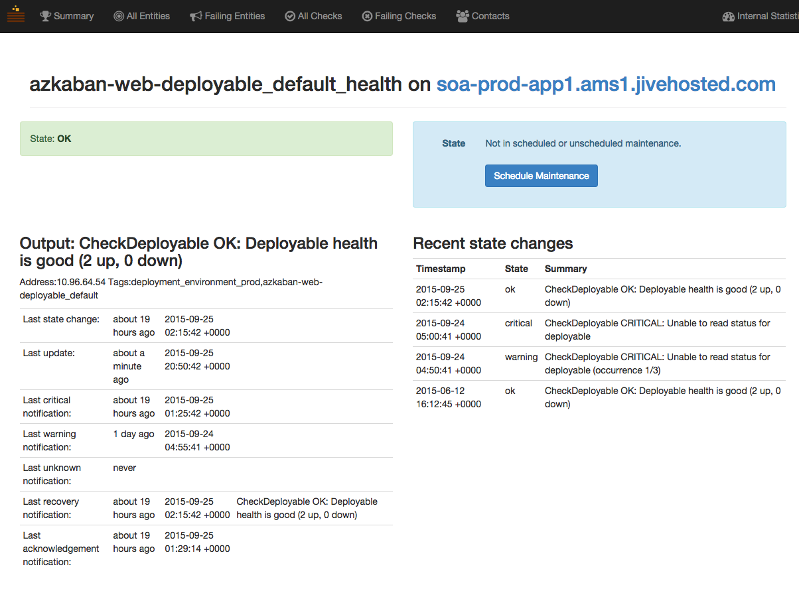The height and width of the screenshot is (597, 799).
Task: Click the 'Last warning notification:' label
Action: 50,440
